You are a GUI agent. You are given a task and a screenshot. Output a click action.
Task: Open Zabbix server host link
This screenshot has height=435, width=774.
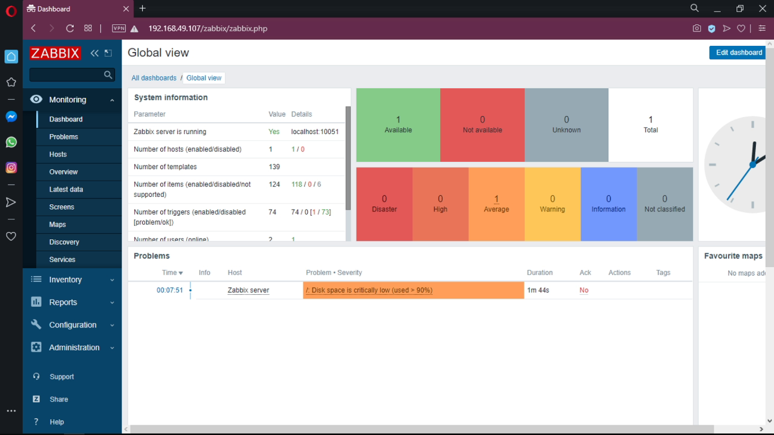249,290
